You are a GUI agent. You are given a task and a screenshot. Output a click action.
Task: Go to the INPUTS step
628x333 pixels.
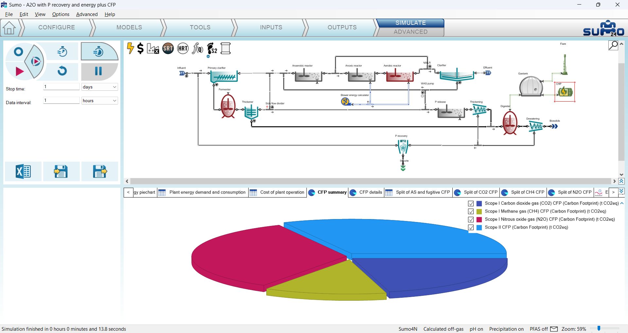click(271, 27)
